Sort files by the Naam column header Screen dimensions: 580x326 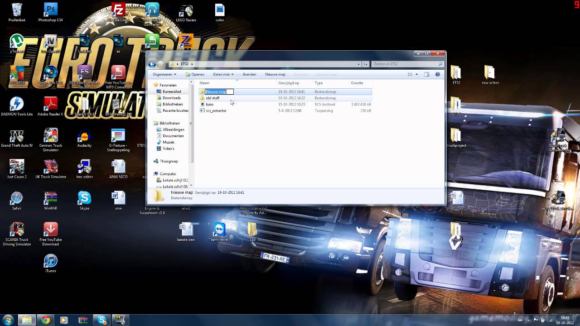[237, 83]
